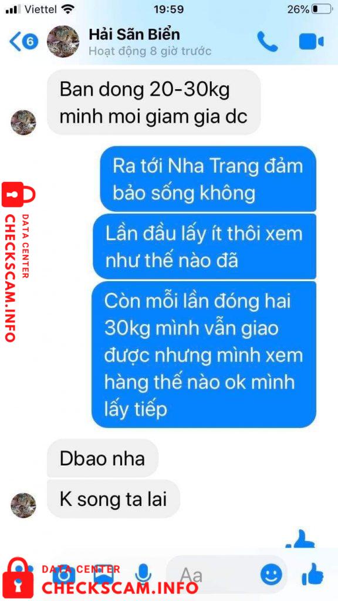Viewport: 338px width, 601px height.
Task: Select the message "Ra tới Nha Trang đảm bảo sống không"
Action: (208, 179)
